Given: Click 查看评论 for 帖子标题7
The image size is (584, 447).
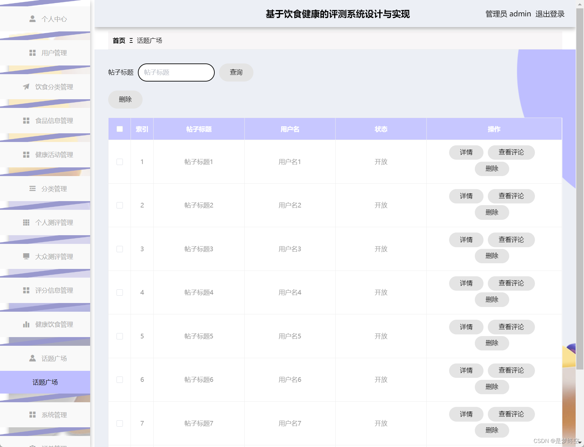Looking at the screenshot, I should [511, 414].
